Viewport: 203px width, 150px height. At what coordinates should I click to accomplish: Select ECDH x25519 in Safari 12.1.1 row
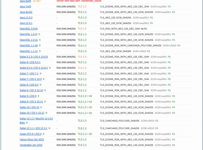[147, 128]
